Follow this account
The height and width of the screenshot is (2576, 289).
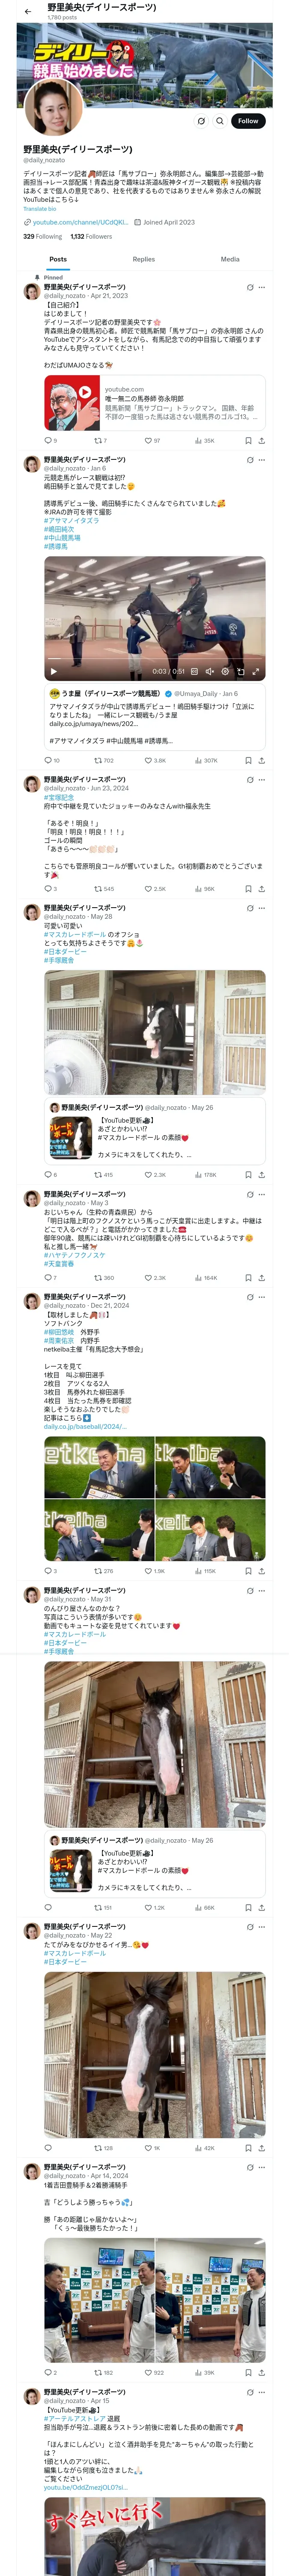point(247,121)
